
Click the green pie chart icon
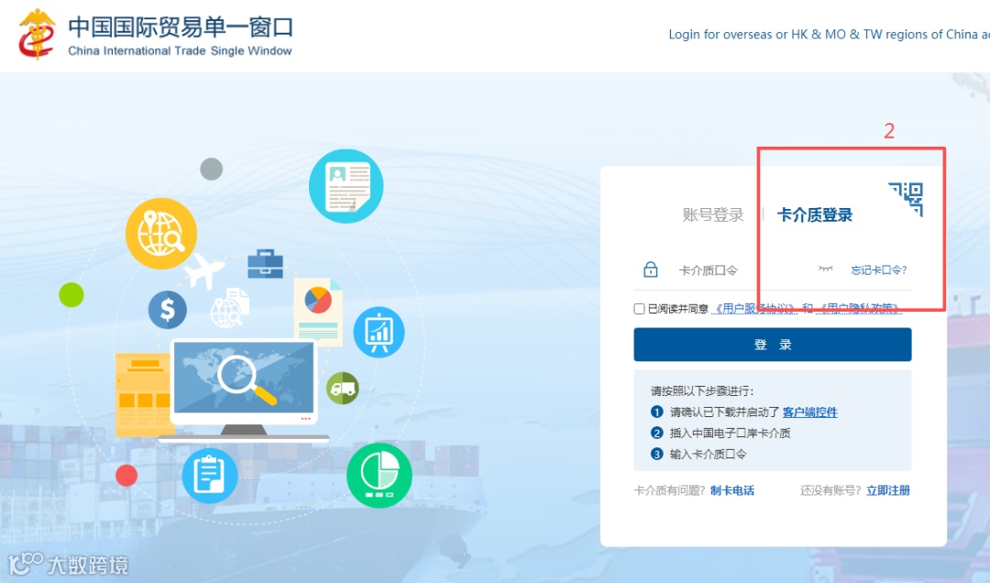[379, 475]
